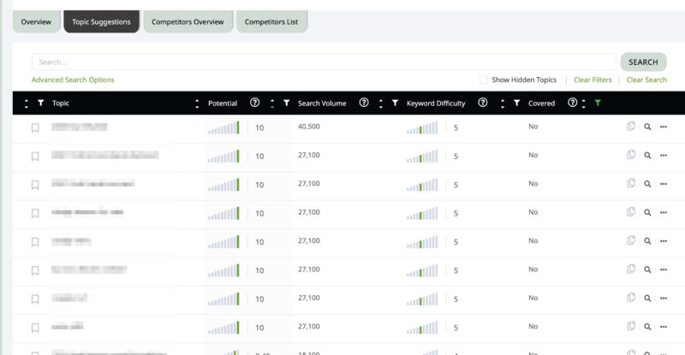The width and height of the screenshot is (685, 355).
Task: Bookmark the first topic row
Action: (x=35, y=127)
